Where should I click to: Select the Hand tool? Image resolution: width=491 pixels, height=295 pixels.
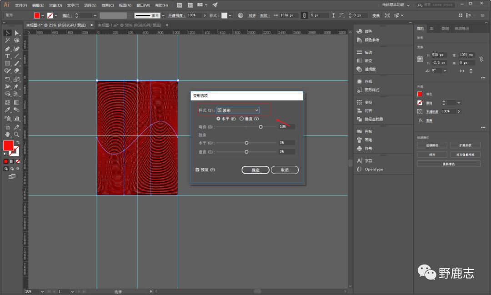[x=7, y=135]
